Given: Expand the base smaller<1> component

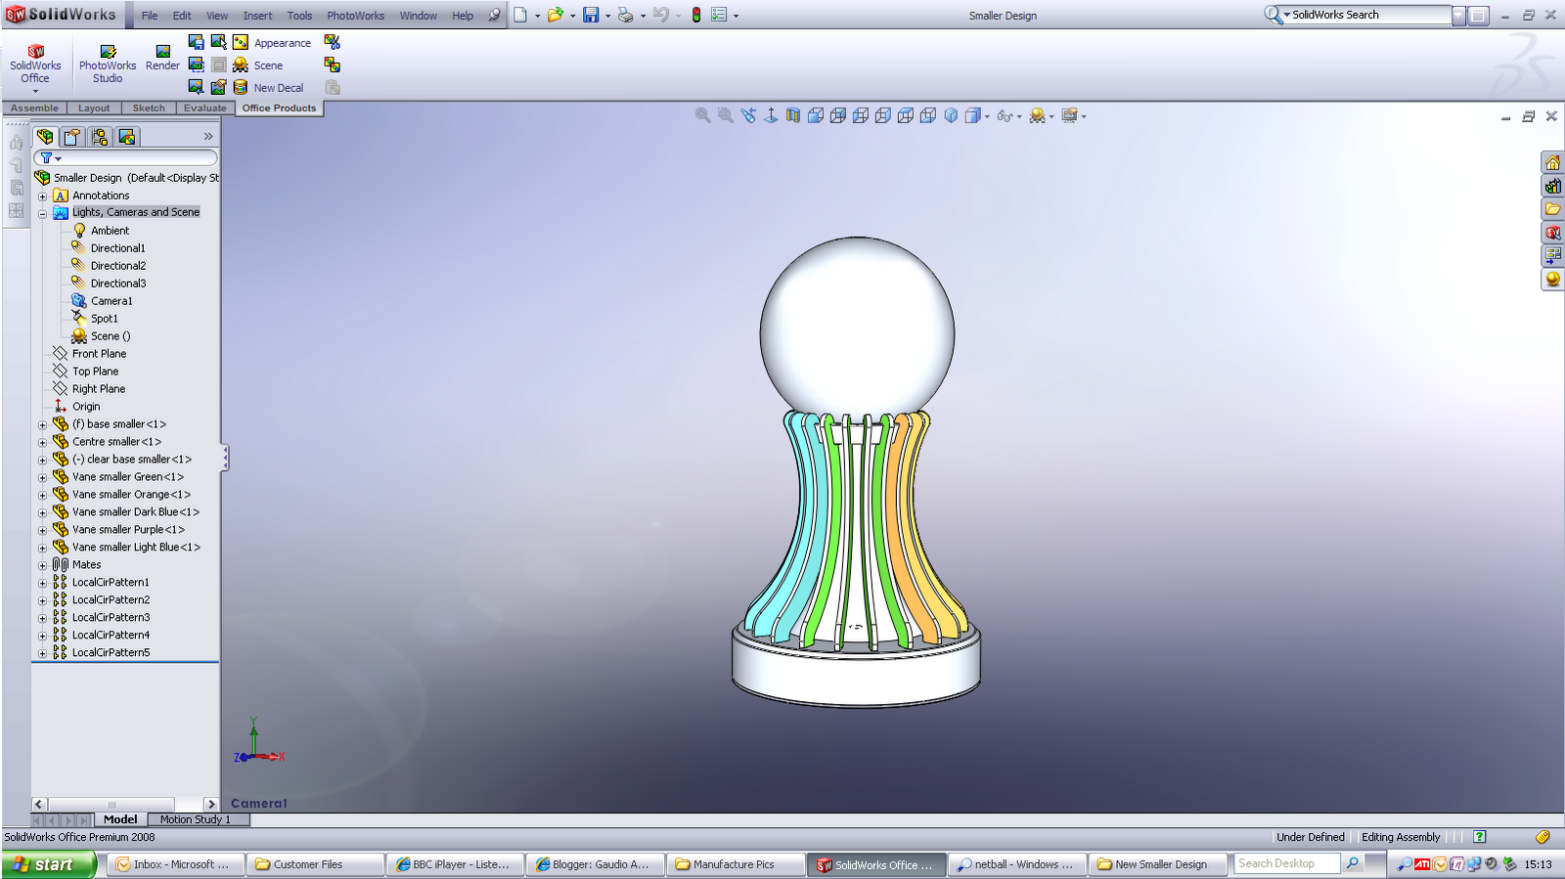Looking at the screenshot, I should tap(42, 425).
